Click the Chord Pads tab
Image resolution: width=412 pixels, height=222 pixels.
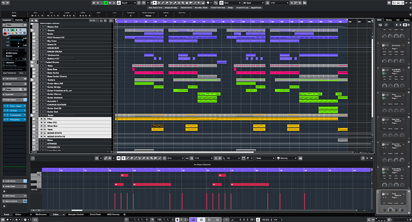tap(95, 214)
